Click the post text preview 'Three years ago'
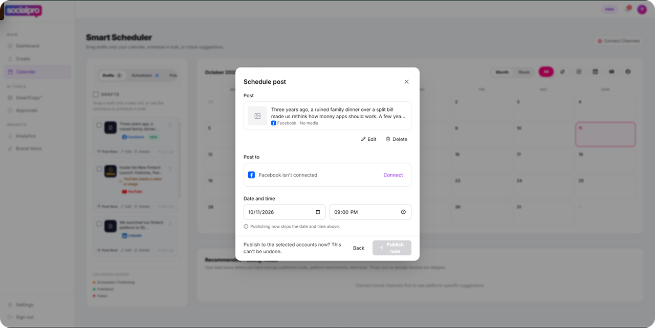 pos(338,113)
